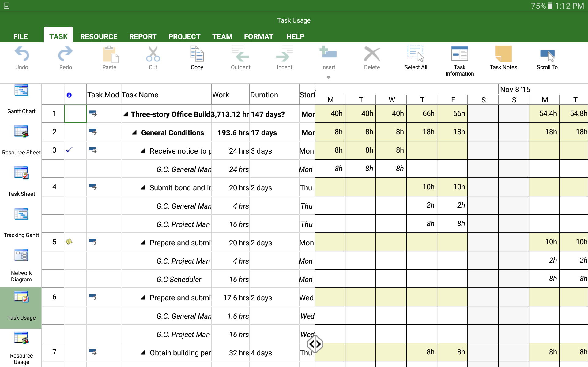Click the Start column header
The height and width of the screenshot is (367, 588).
(307, 95)
